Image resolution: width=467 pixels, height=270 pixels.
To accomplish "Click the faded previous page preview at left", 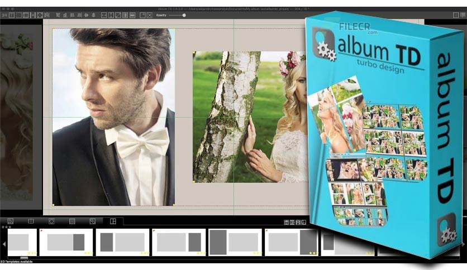I will (16, 116).
